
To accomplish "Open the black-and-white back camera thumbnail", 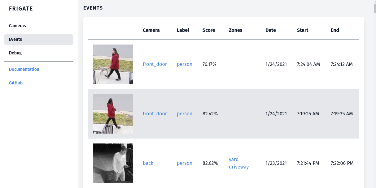I will pyautogui.click(x=113, y=163).
